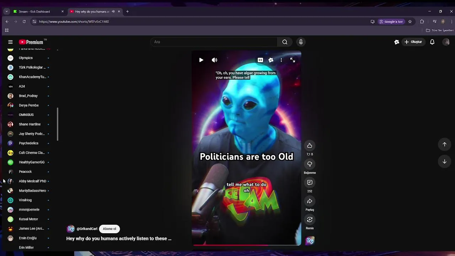The image size is (455, 256).
Task: Reload the current page
Action: click(x=24, y=22)
